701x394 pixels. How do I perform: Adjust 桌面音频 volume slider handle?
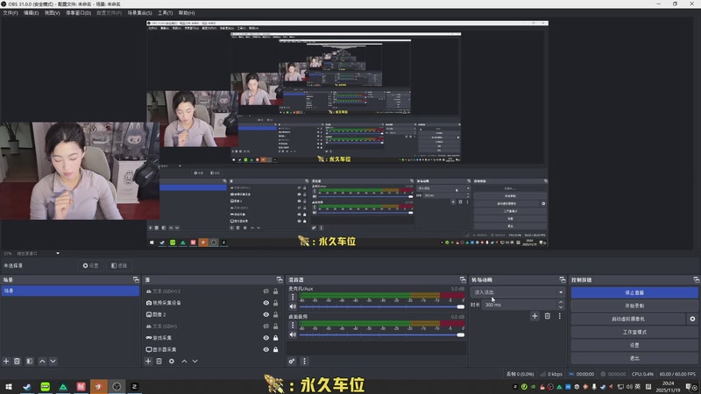(x=461, y=334)
